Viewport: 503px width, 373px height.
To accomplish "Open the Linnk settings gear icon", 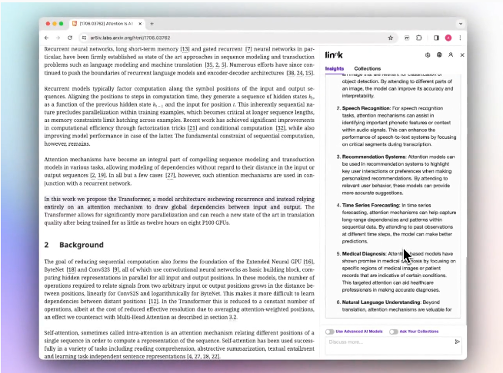I will point(428,54).
